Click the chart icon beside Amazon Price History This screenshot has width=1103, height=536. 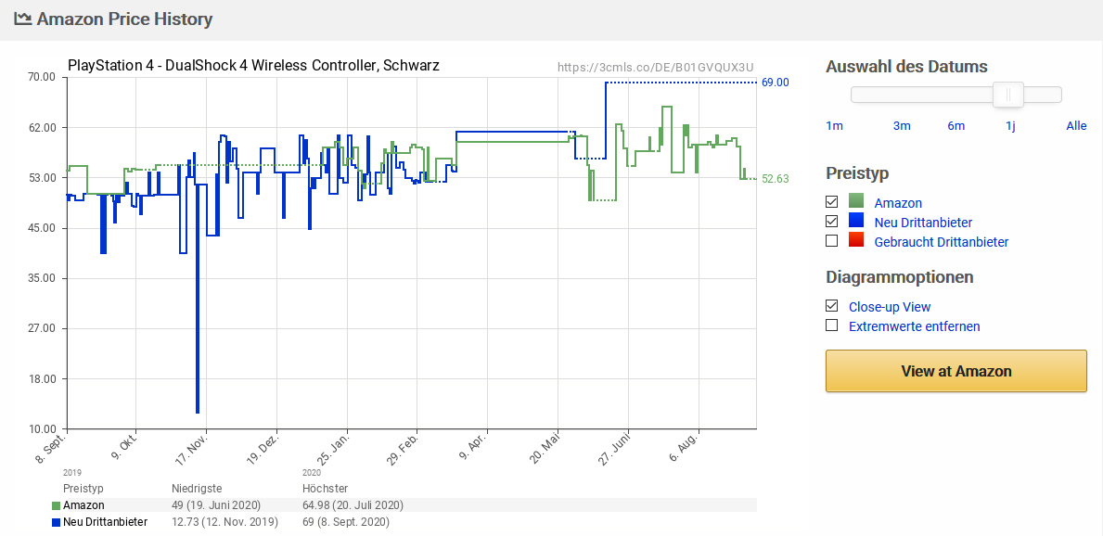(x=23, y=19)
